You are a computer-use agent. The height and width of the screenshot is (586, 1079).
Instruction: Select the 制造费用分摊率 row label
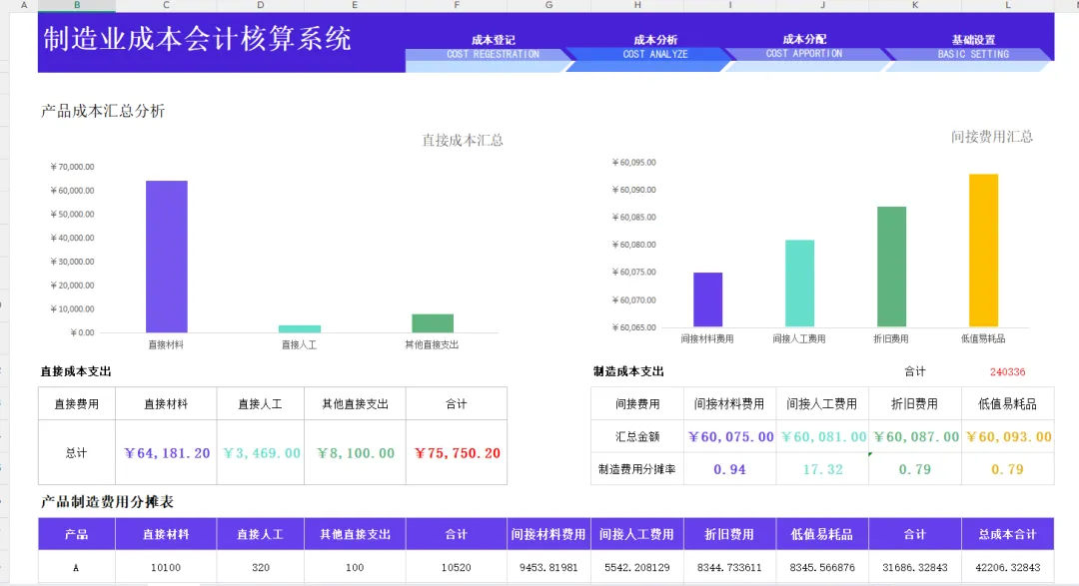[x=637, y=469]
